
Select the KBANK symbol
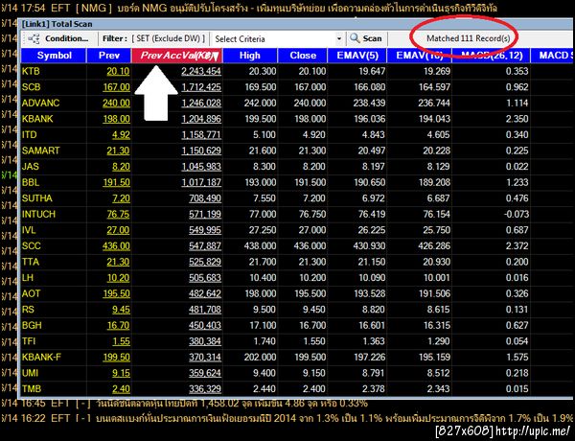37,119
